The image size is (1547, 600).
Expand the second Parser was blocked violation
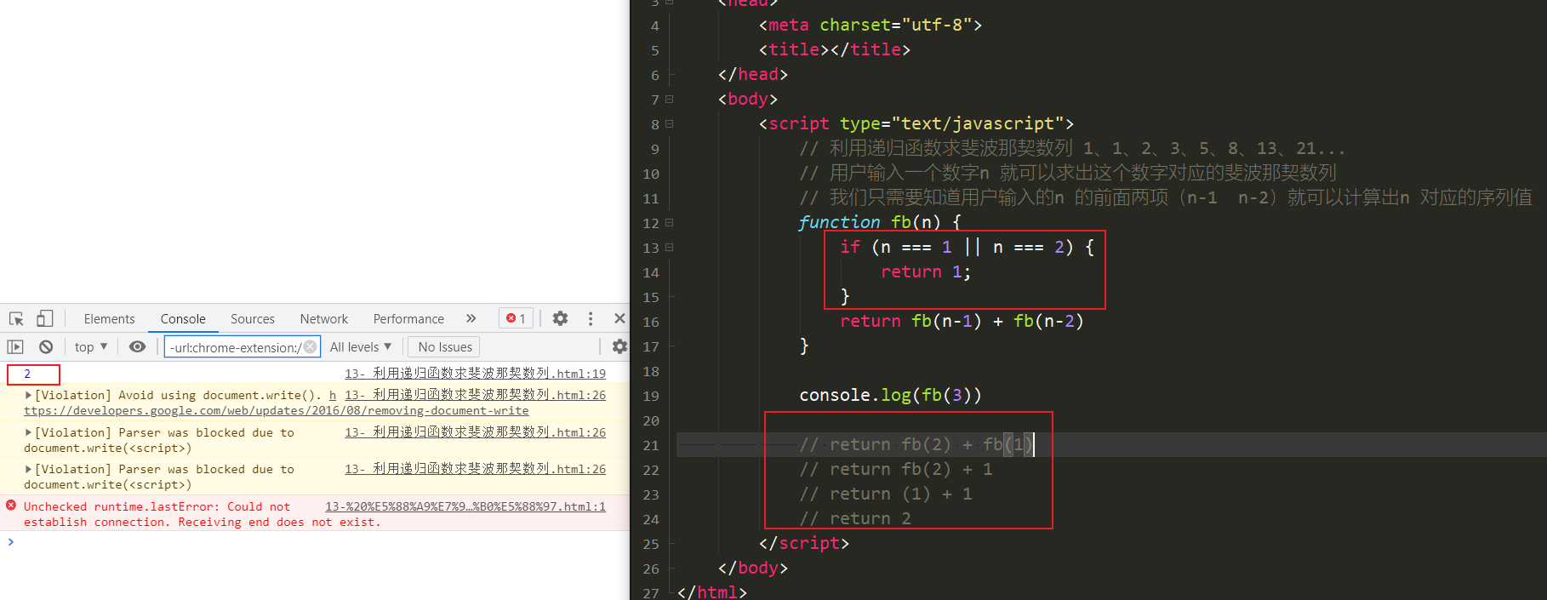[28, 469]
